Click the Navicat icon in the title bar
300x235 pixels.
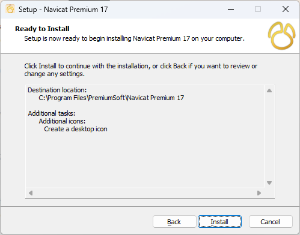(10, 9)
